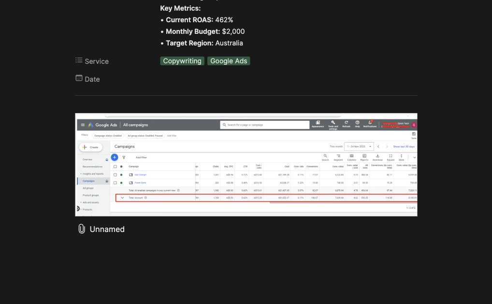Click the blue round plus button
The image size is (492, 304).
click(115, 157)
